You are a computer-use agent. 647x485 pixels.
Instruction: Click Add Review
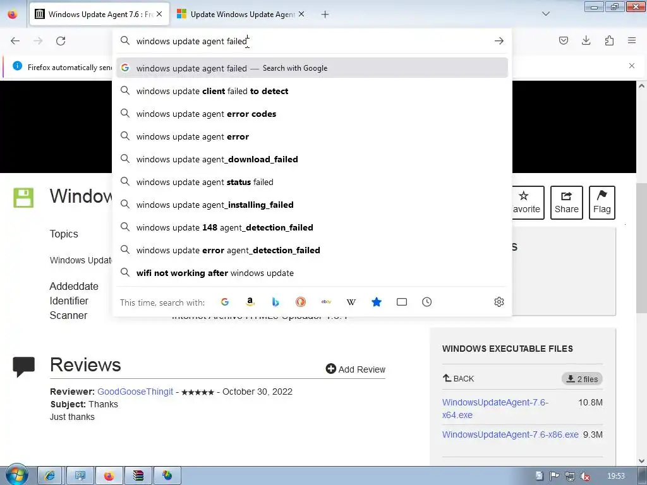[x=355, y=369]
